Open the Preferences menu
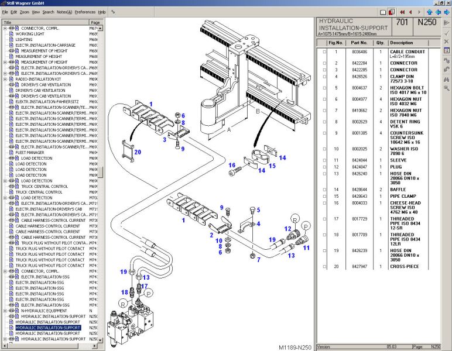Image resolution: width=452 pixels, height=351 pixels. [85, 12]
